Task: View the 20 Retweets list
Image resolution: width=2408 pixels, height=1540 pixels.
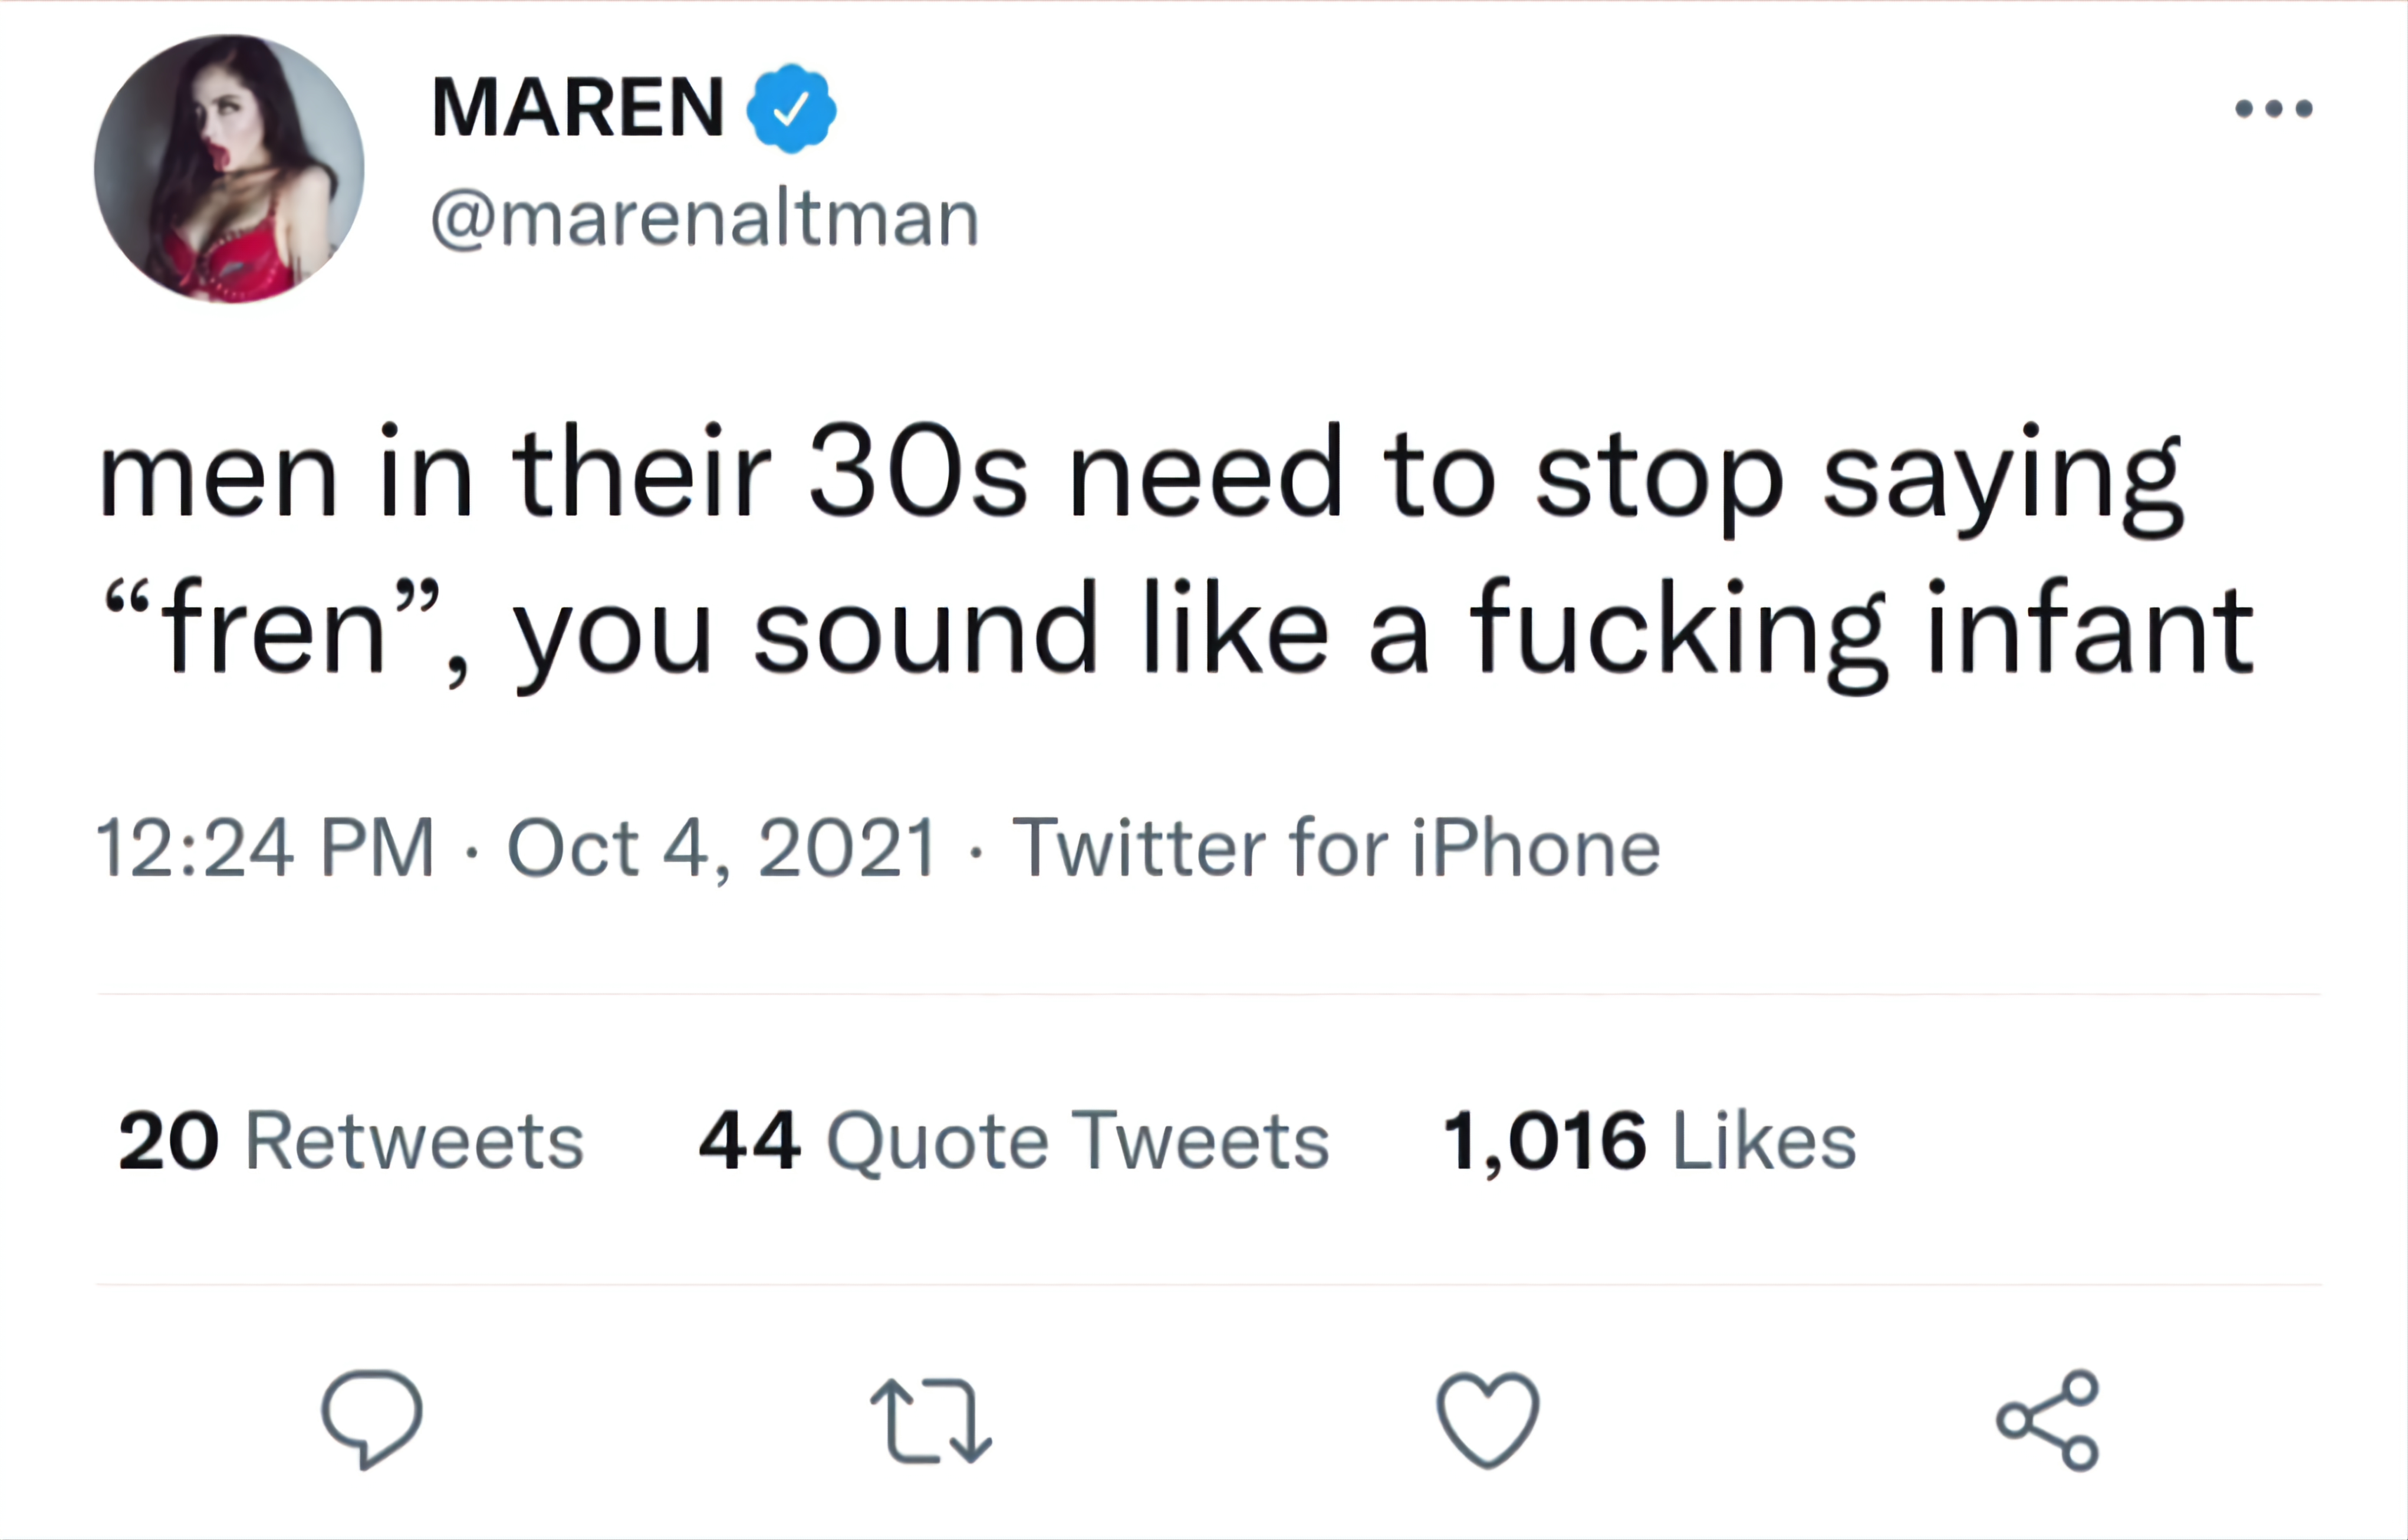Action: click(x=351, y=1140)
